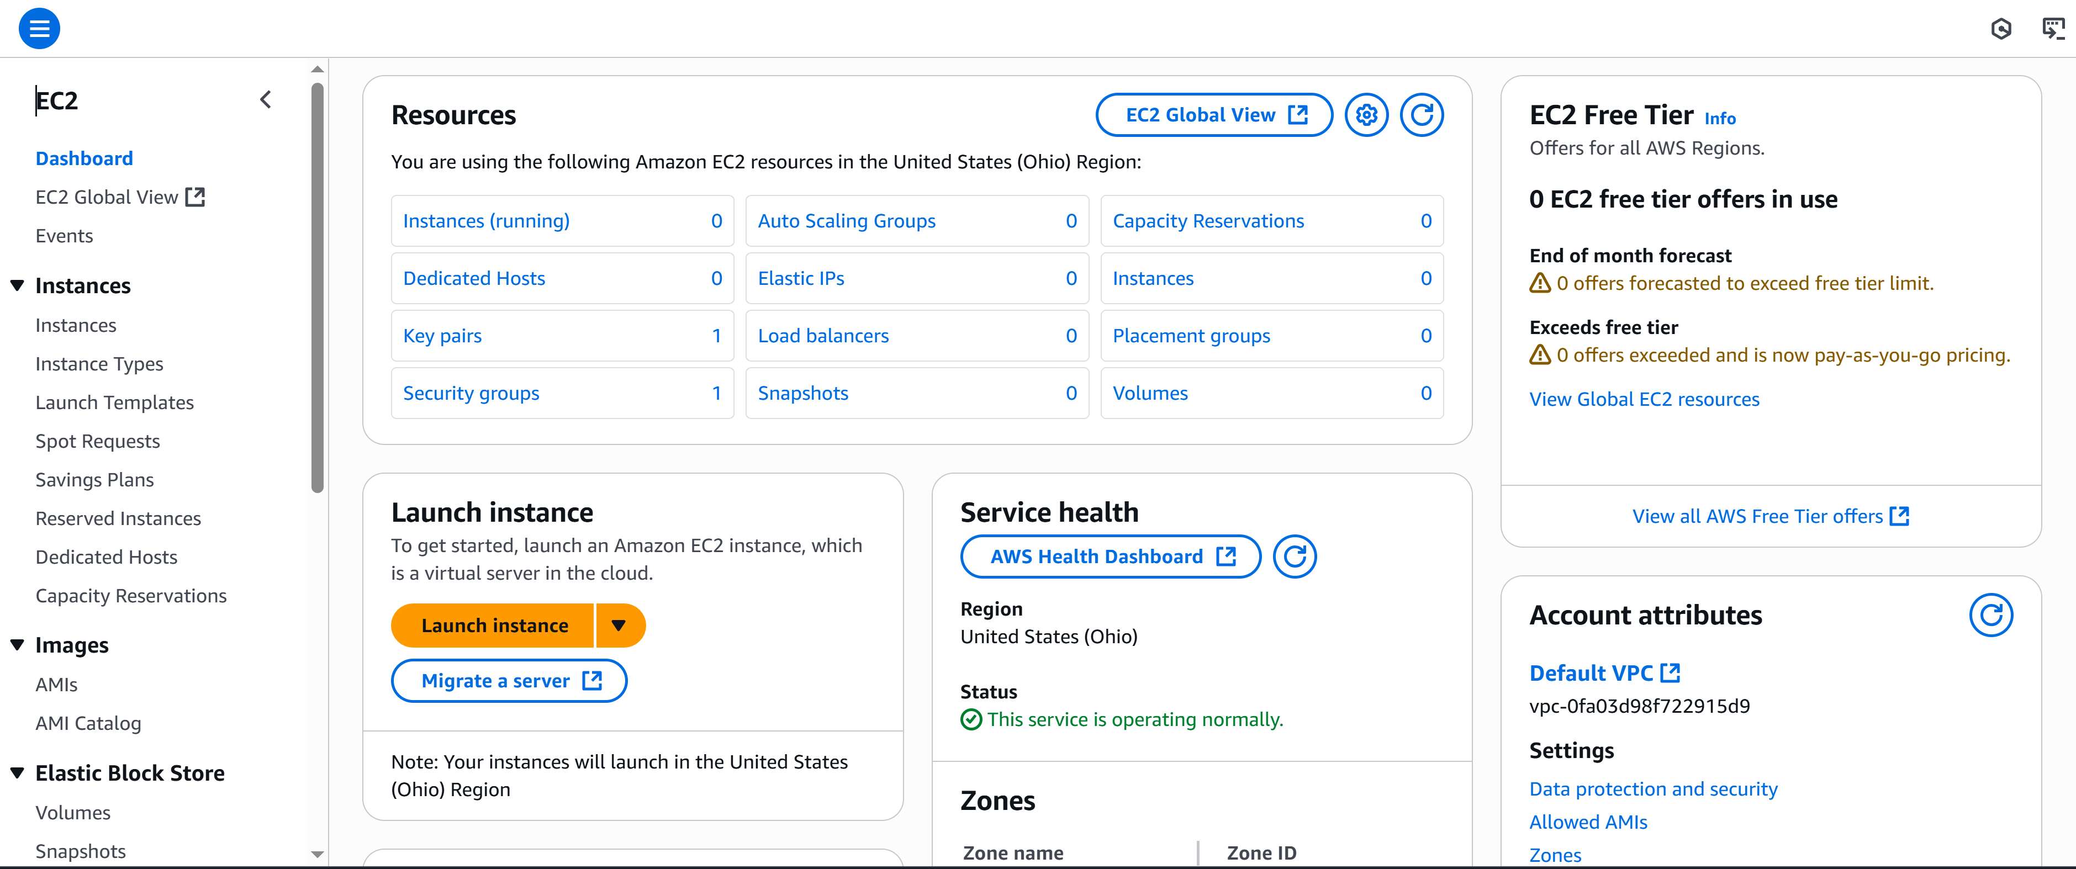Collapse the Elastic Block Store section
This screenshot has height=869, width=2076.
tap(17, 772)
